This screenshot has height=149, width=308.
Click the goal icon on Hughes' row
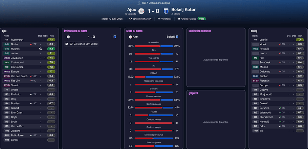(40, 49)
